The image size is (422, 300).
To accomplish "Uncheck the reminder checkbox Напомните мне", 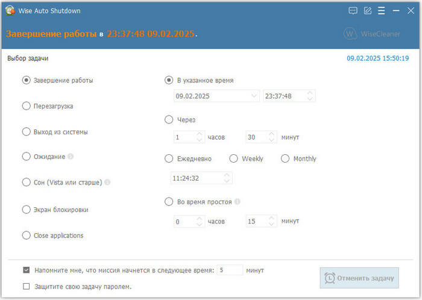I will (26, 270).
